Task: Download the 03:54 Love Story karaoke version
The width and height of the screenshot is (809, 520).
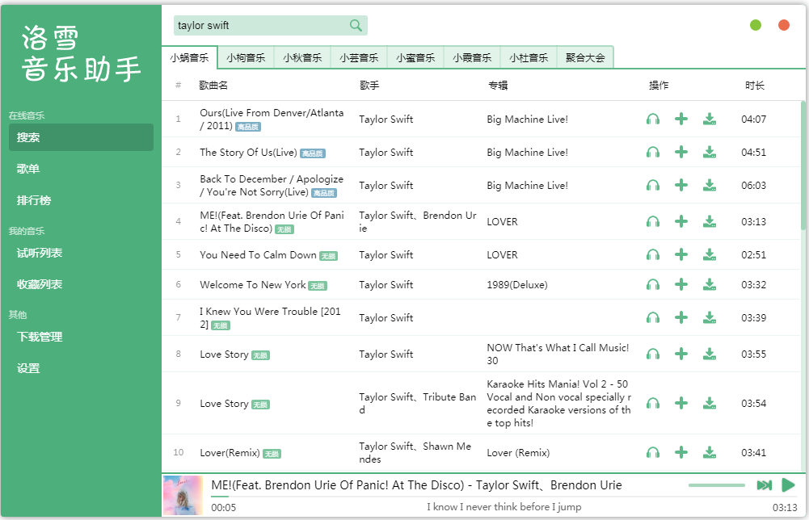Action: click(710, 403)
